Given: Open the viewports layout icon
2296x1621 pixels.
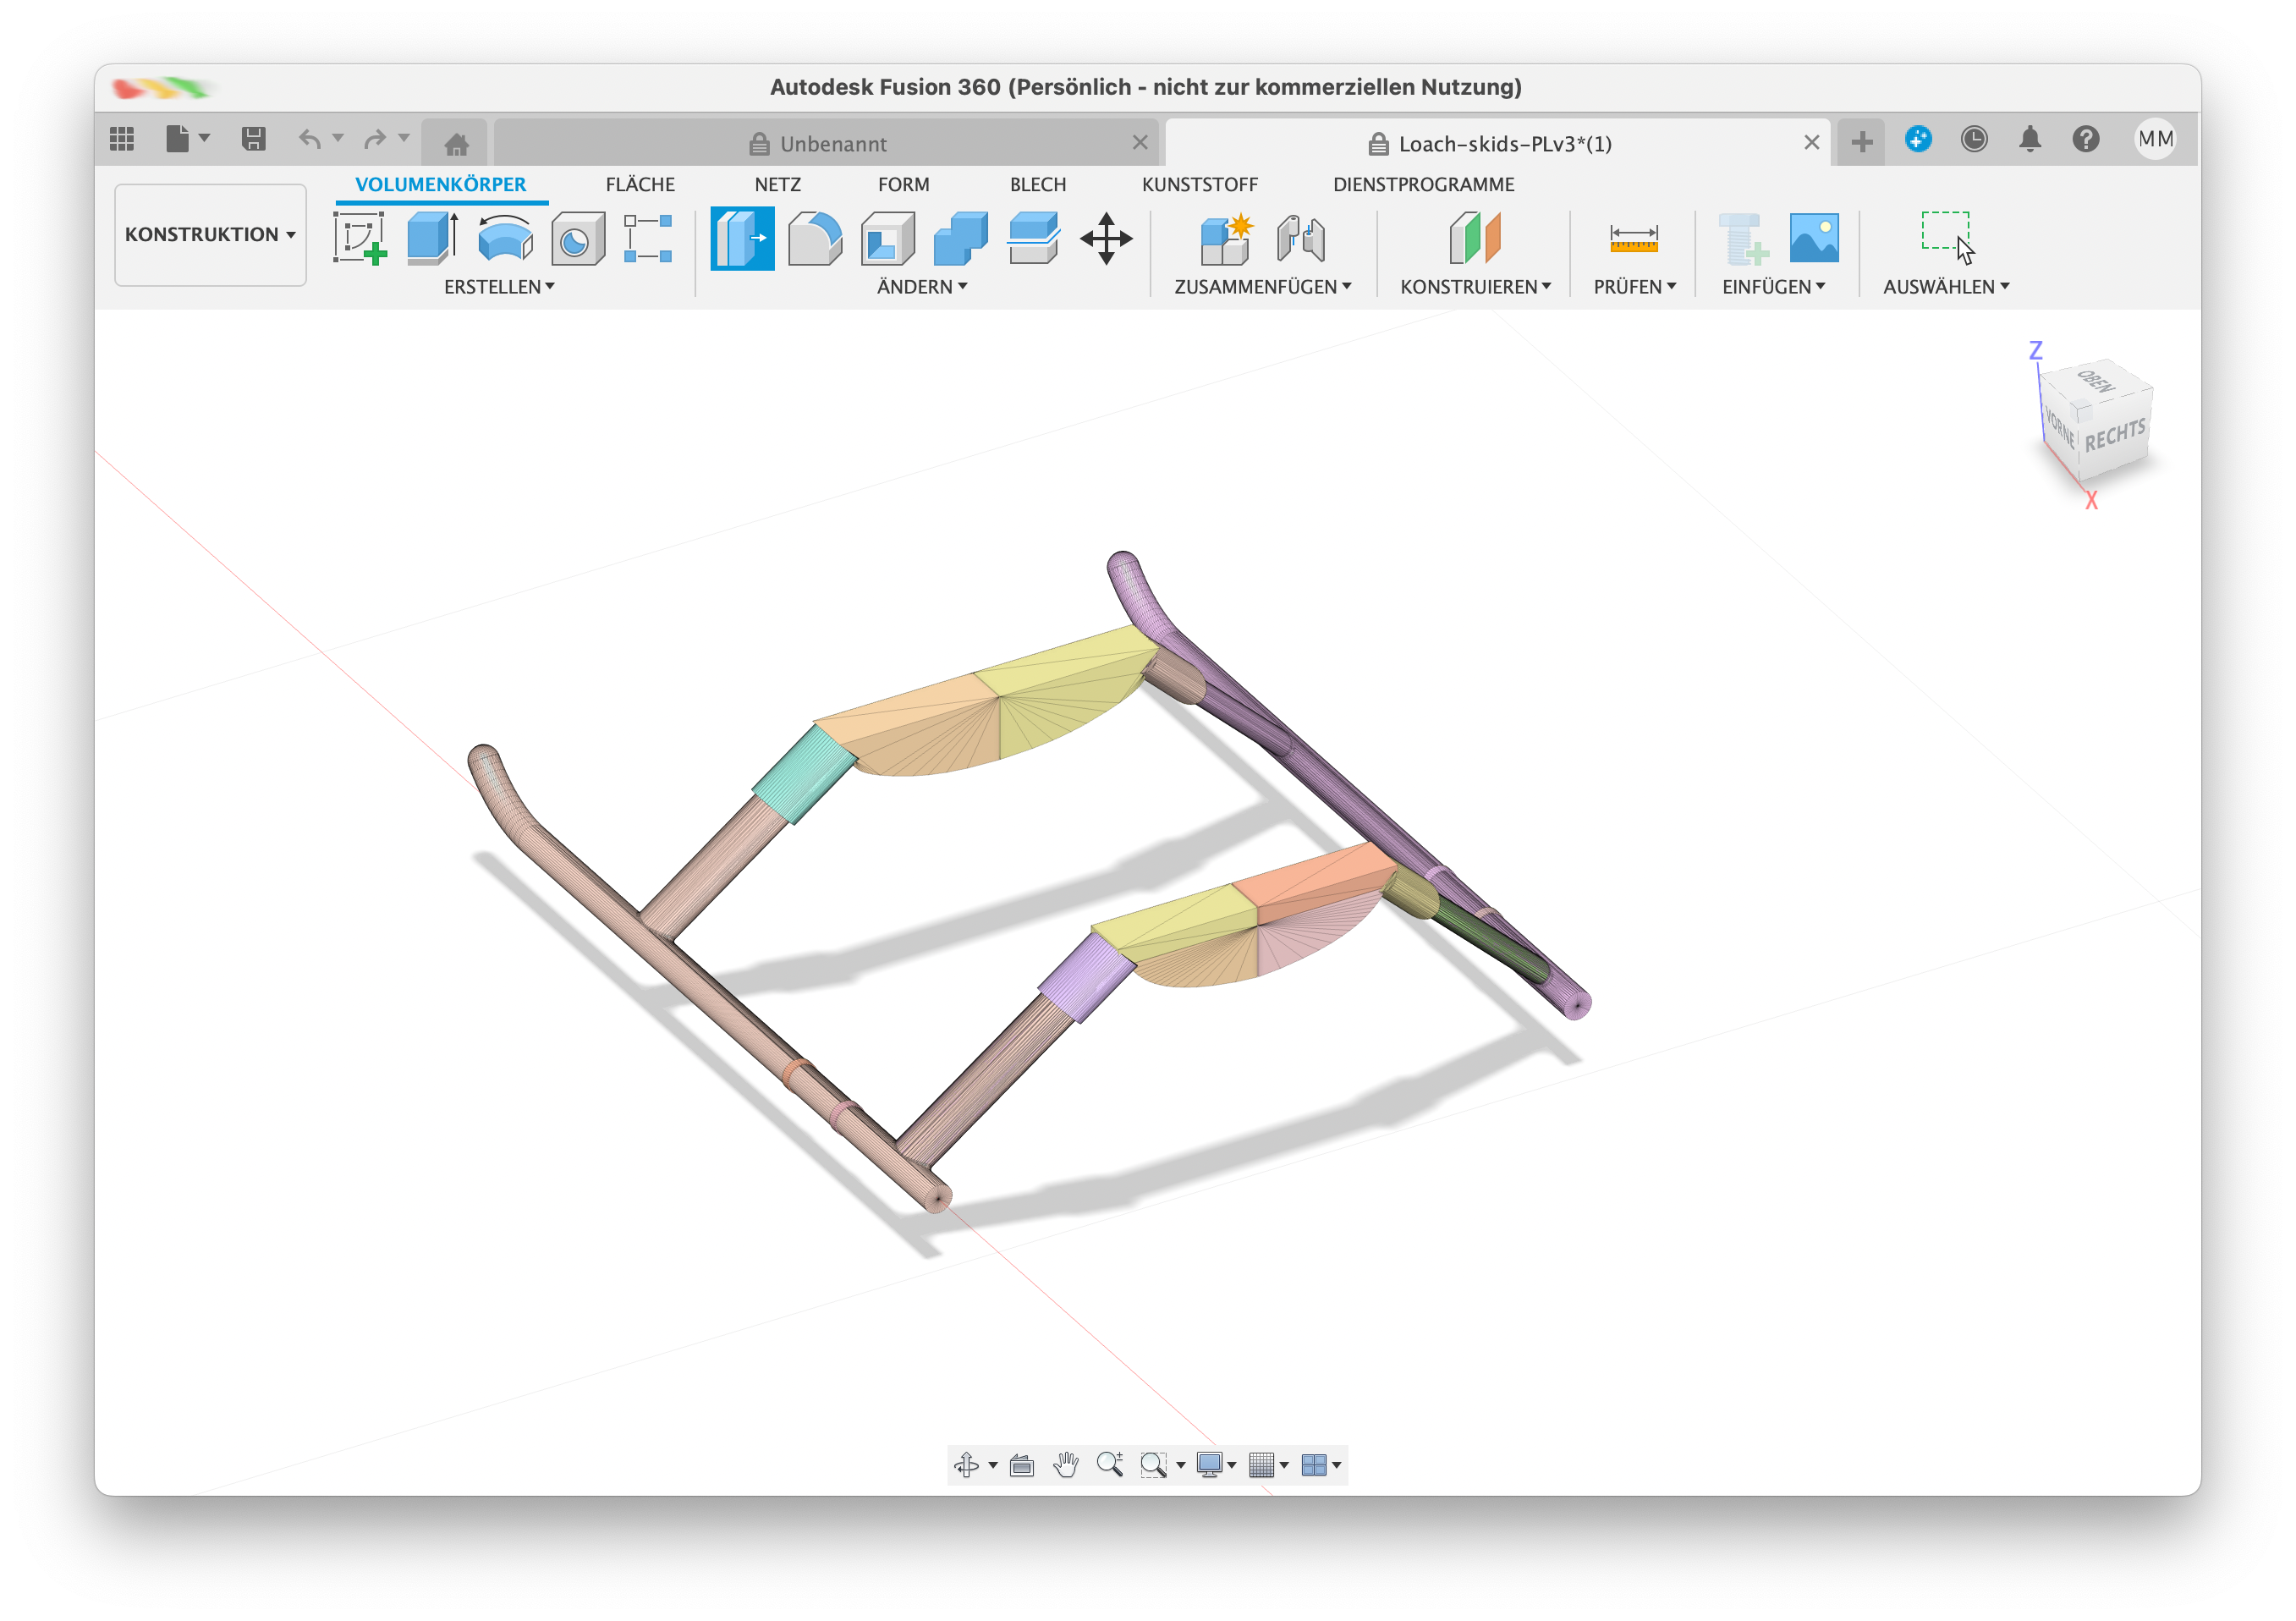Looking at the screenshot, I should click(1314, 1465).
